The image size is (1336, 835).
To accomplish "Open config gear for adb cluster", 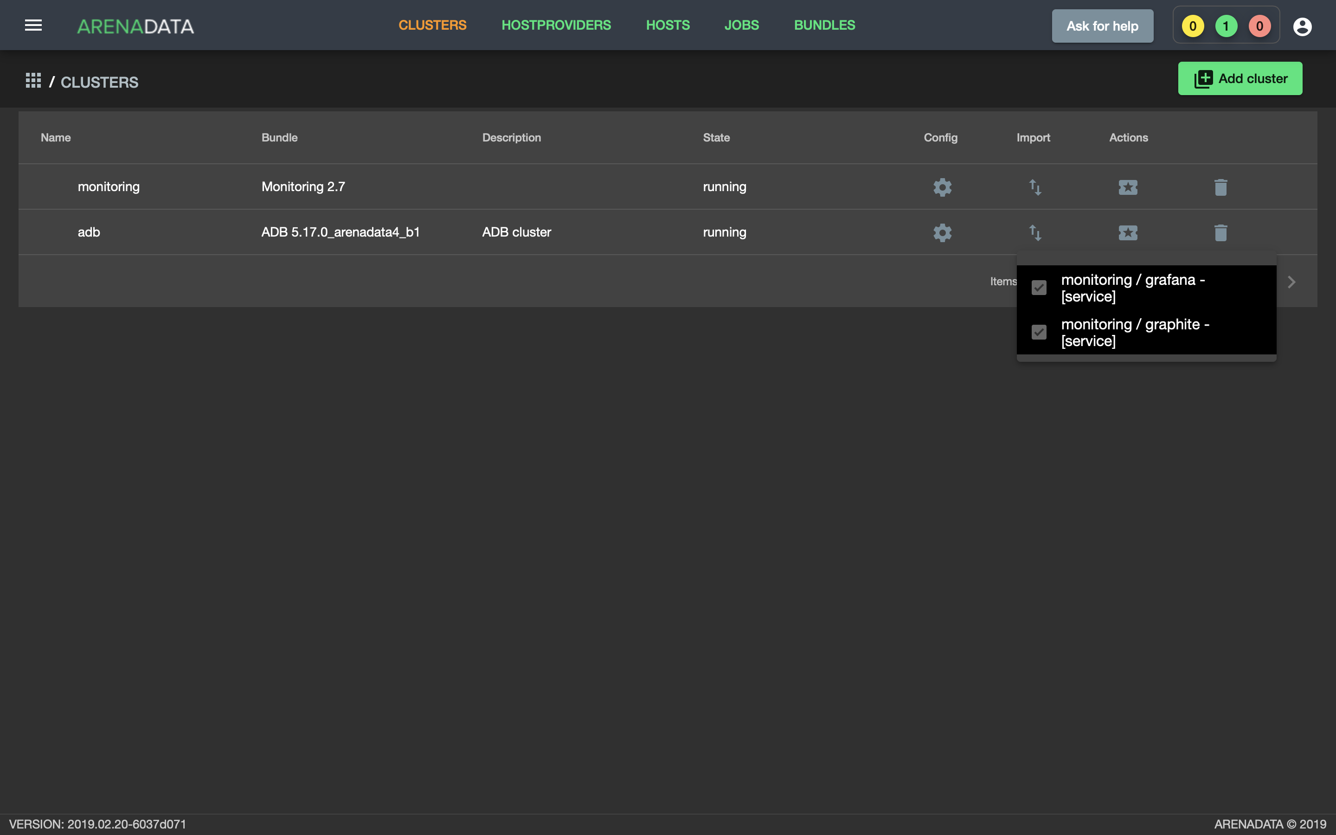I will 942,232.
